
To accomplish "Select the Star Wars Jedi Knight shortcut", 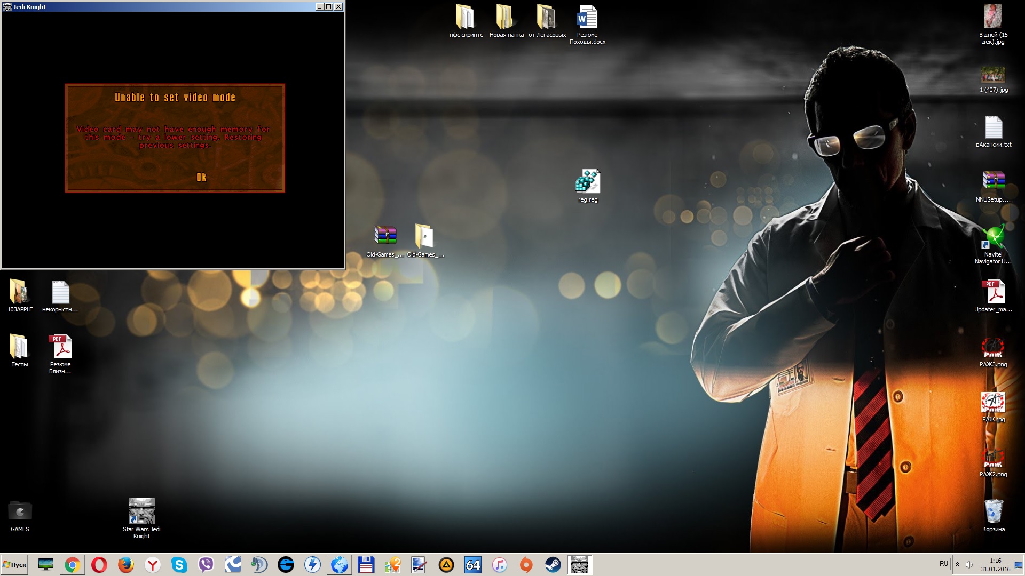I will click(x=141, y=512).
